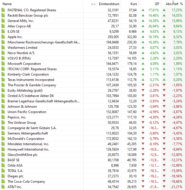Select Compagnie de Saint-Gobain S.A. name
Screen dimensions: 185x190
click(32, 128)
